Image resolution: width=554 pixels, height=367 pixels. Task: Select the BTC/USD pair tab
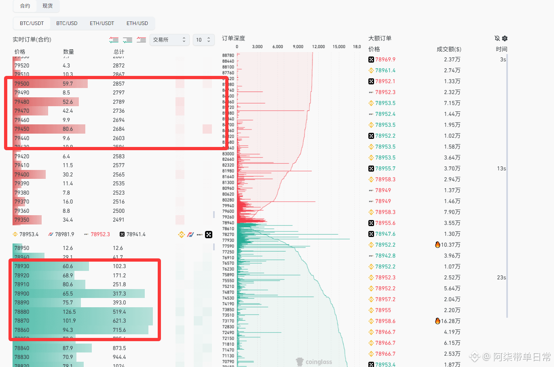(67, 23)
